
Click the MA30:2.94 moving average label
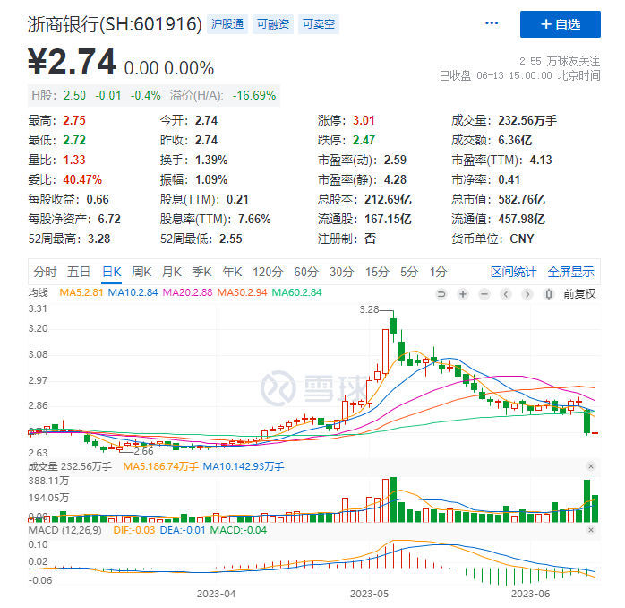242,292
